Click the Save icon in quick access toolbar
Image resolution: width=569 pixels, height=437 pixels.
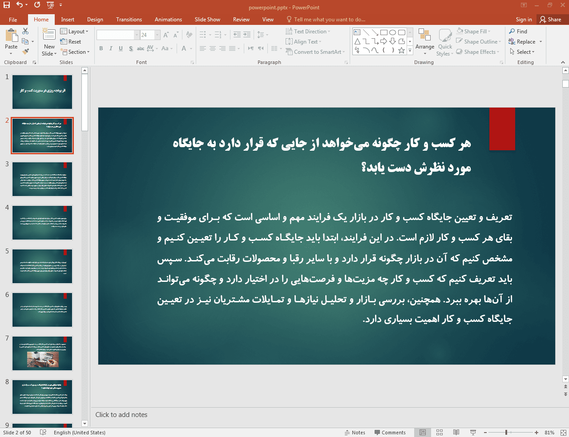(x=7, y=5)
